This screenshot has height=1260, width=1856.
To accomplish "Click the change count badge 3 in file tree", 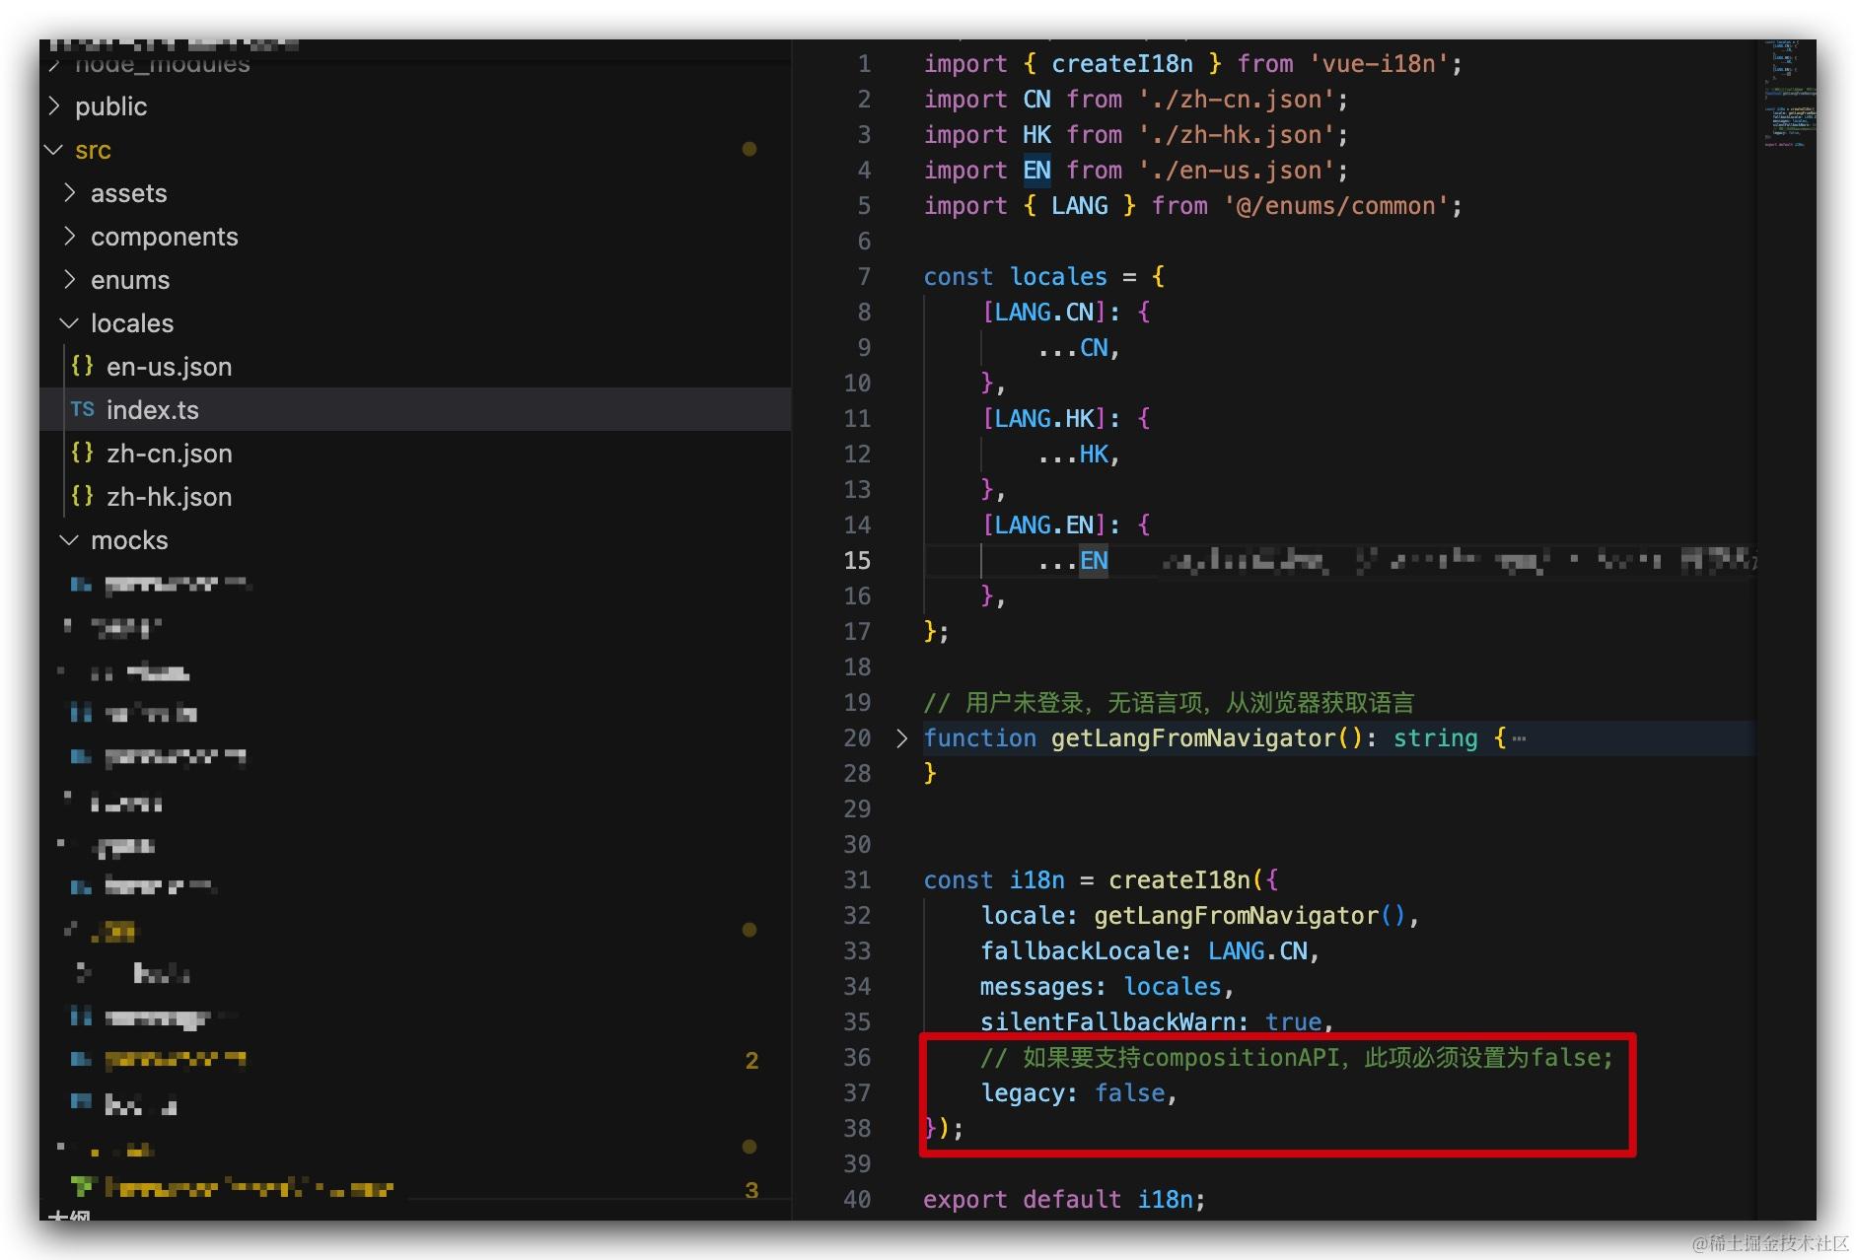I will click(751, 1190).
